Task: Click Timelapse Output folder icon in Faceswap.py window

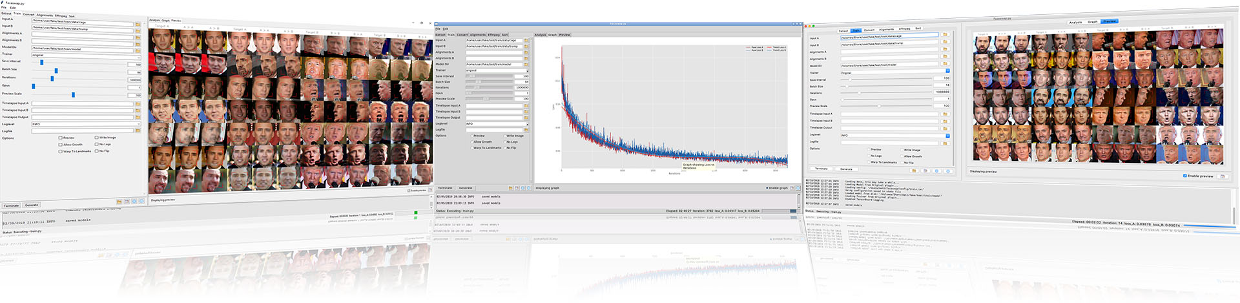Action: 138,117
